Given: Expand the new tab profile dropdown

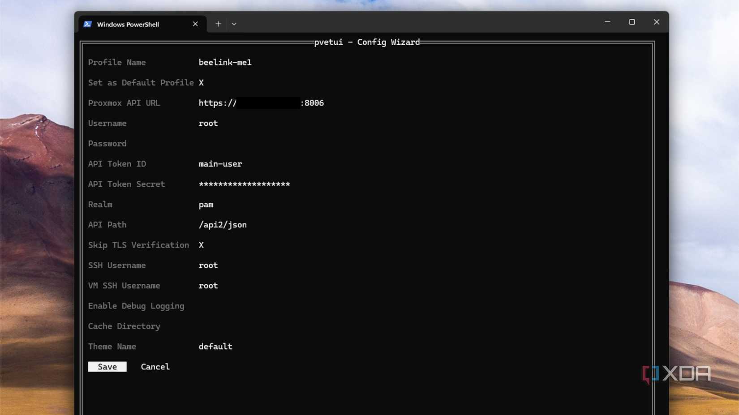Looking at the screenshot, I should click(x=234, y=24).
